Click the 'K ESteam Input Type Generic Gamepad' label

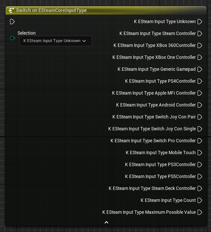(x=157, y=69)
